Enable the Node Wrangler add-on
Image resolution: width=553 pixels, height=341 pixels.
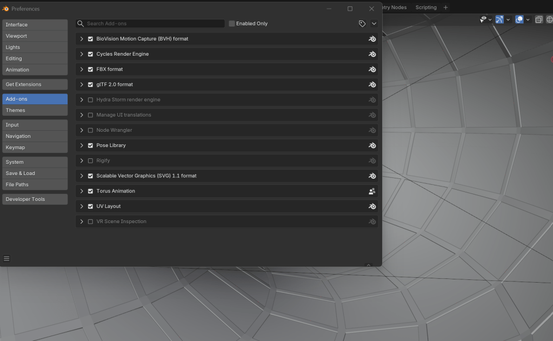(90, 130)
